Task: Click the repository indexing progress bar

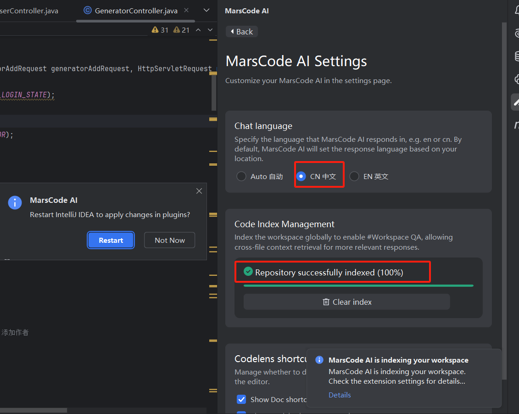Action: point(358,285)
